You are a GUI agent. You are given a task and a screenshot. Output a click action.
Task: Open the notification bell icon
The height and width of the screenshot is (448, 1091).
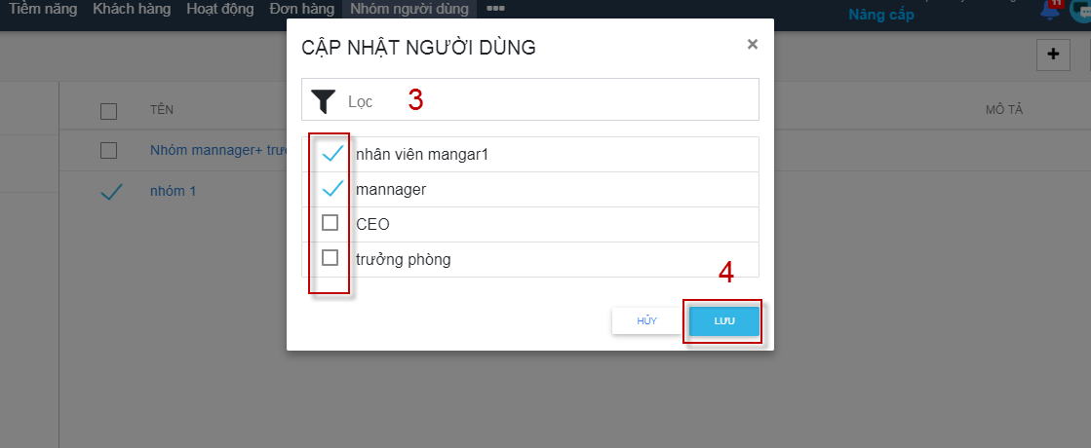[1051, 10]
